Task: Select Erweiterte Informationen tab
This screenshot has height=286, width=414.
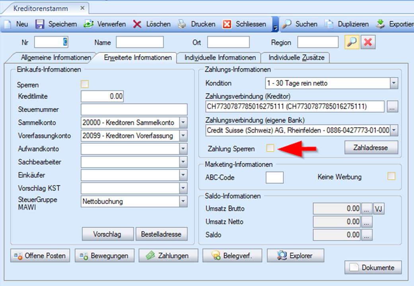Action: (138, 58)
